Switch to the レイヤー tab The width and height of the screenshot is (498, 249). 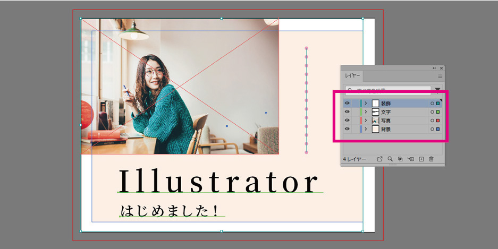[352, 76]
